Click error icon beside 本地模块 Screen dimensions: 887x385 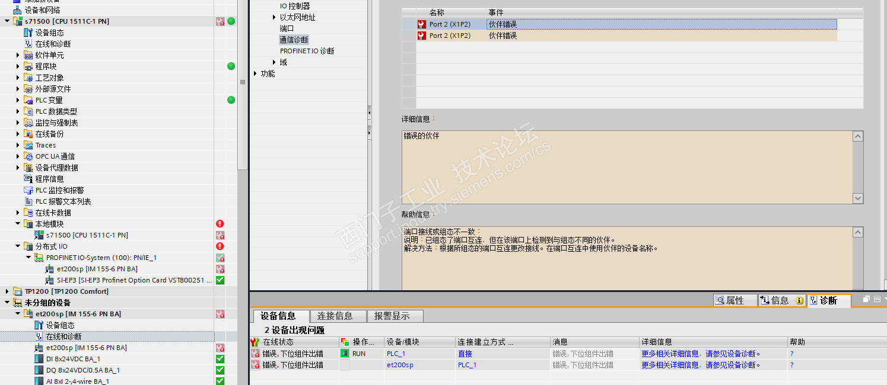click(x=220, y=224)
